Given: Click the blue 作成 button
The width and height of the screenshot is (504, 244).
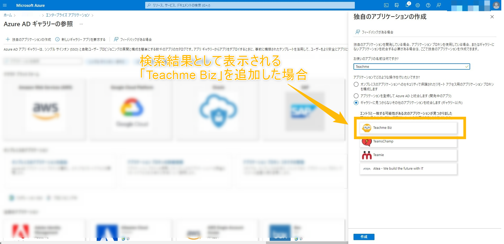Looking at the screenshot, I should pos(364,237).
